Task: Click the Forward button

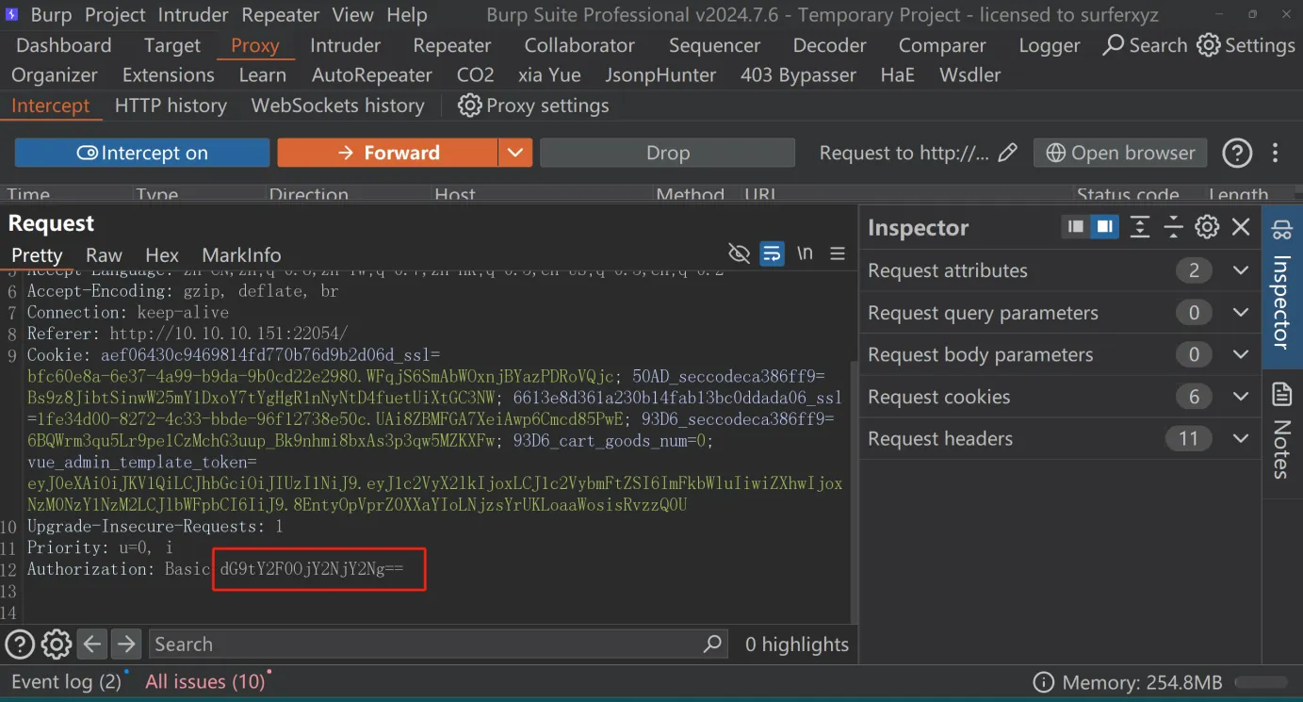Action: click(387, 153)
